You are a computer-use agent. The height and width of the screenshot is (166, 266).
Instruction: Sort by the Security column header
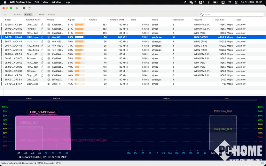pyautogui.click(x=198, y=20)
